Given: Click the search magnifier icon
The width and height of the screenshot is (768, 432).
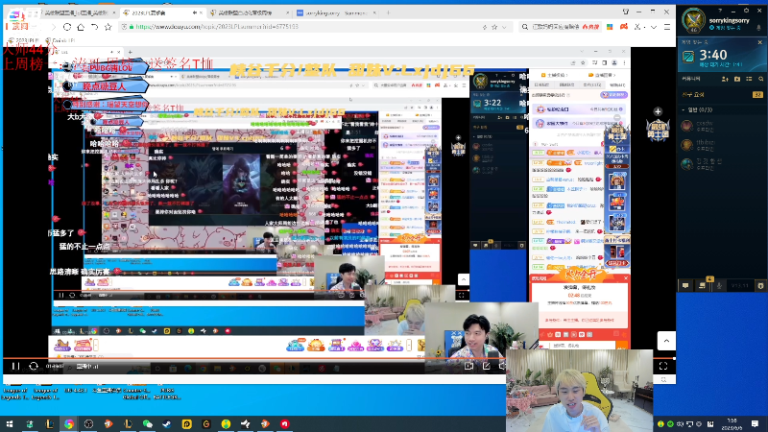Looking at the screenshot, I should pos(524,27).
